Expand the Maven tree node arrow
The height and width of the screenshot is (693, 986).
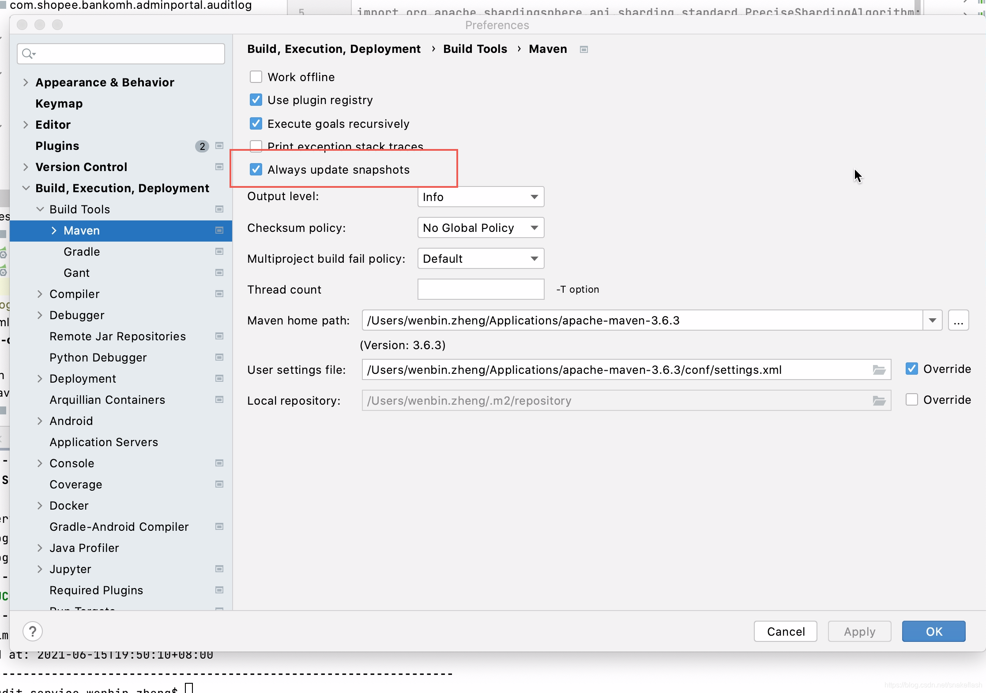point(54,231)
